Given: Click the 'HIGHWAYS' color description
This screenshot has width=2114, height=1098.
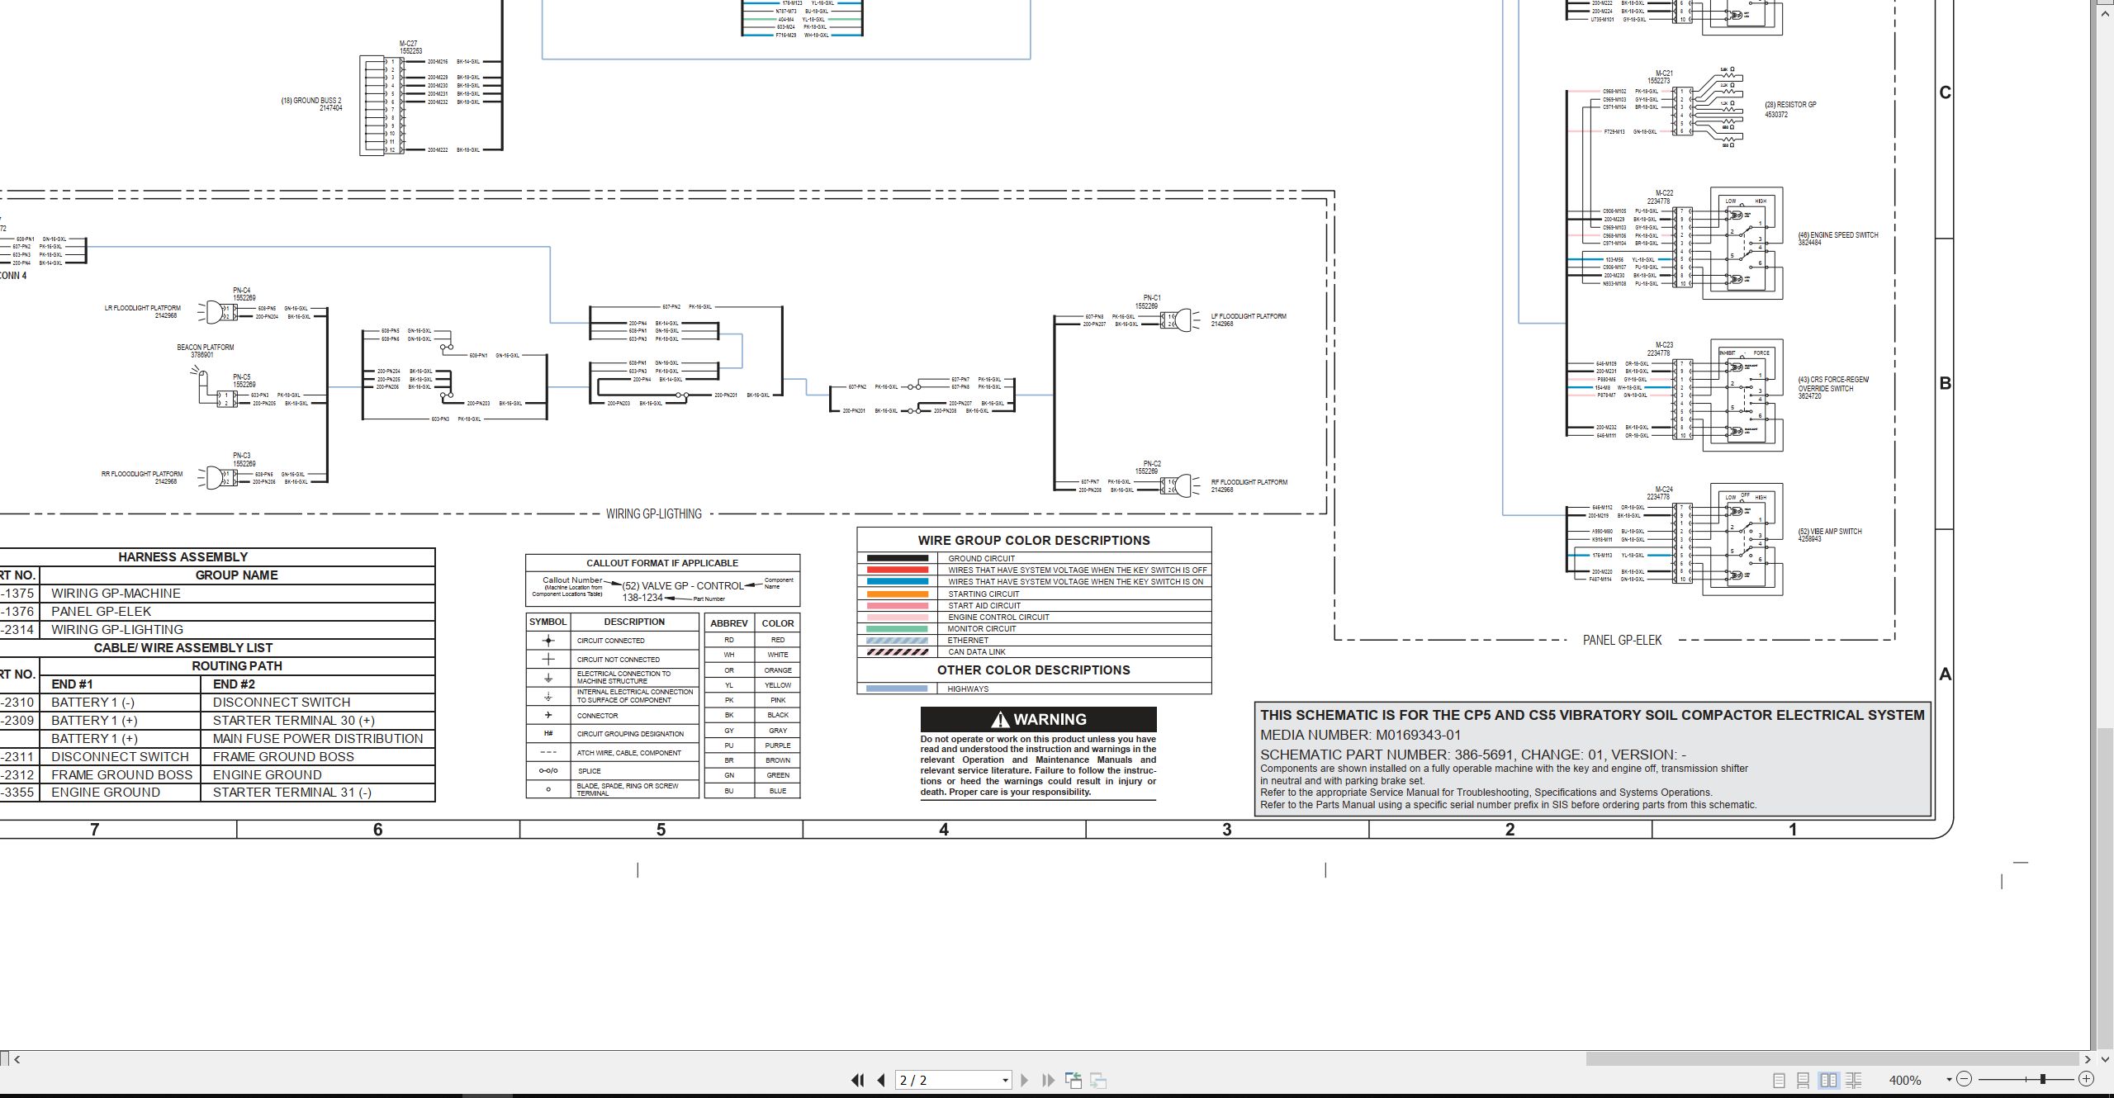Looking at the screenshot, I should tap(968, 689).
